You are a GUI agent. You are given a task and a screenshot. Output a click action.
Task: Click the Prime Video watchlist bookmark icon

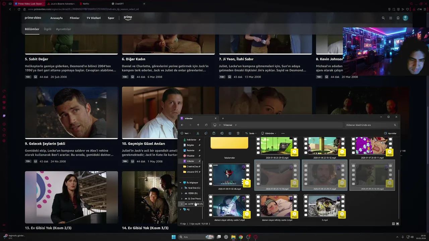pyautogui.click(x=398, y=18)
